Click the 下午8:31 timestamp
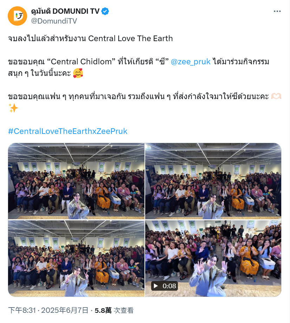Screen dimensions: 290x323 (22, 310)
